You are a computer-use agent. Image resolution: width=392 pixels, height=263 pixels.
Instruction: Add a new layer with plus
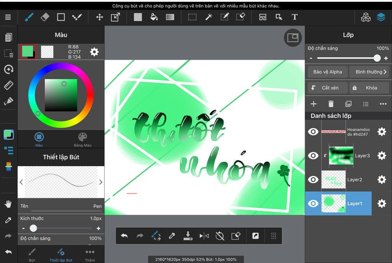click(314, 104)
